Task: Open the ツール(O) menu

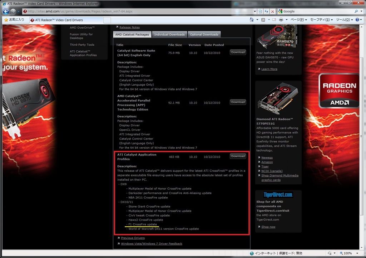Action: pyautogui.click(x=344, y=20)
